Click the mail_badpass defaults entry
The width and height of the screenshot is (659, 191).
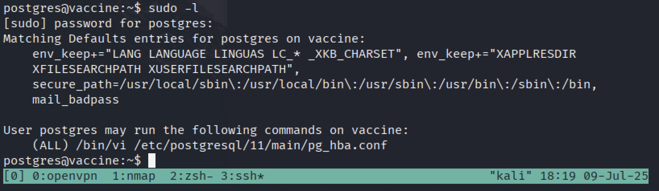pyautogui.click(x=75, y=100)
